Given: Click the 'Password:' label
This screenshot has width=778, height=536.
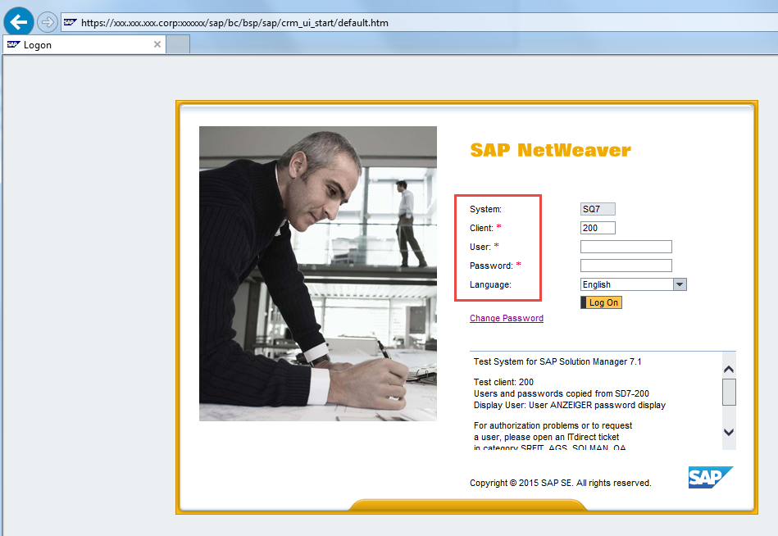Looking at the screenshot, I should [x=491, y=266].
